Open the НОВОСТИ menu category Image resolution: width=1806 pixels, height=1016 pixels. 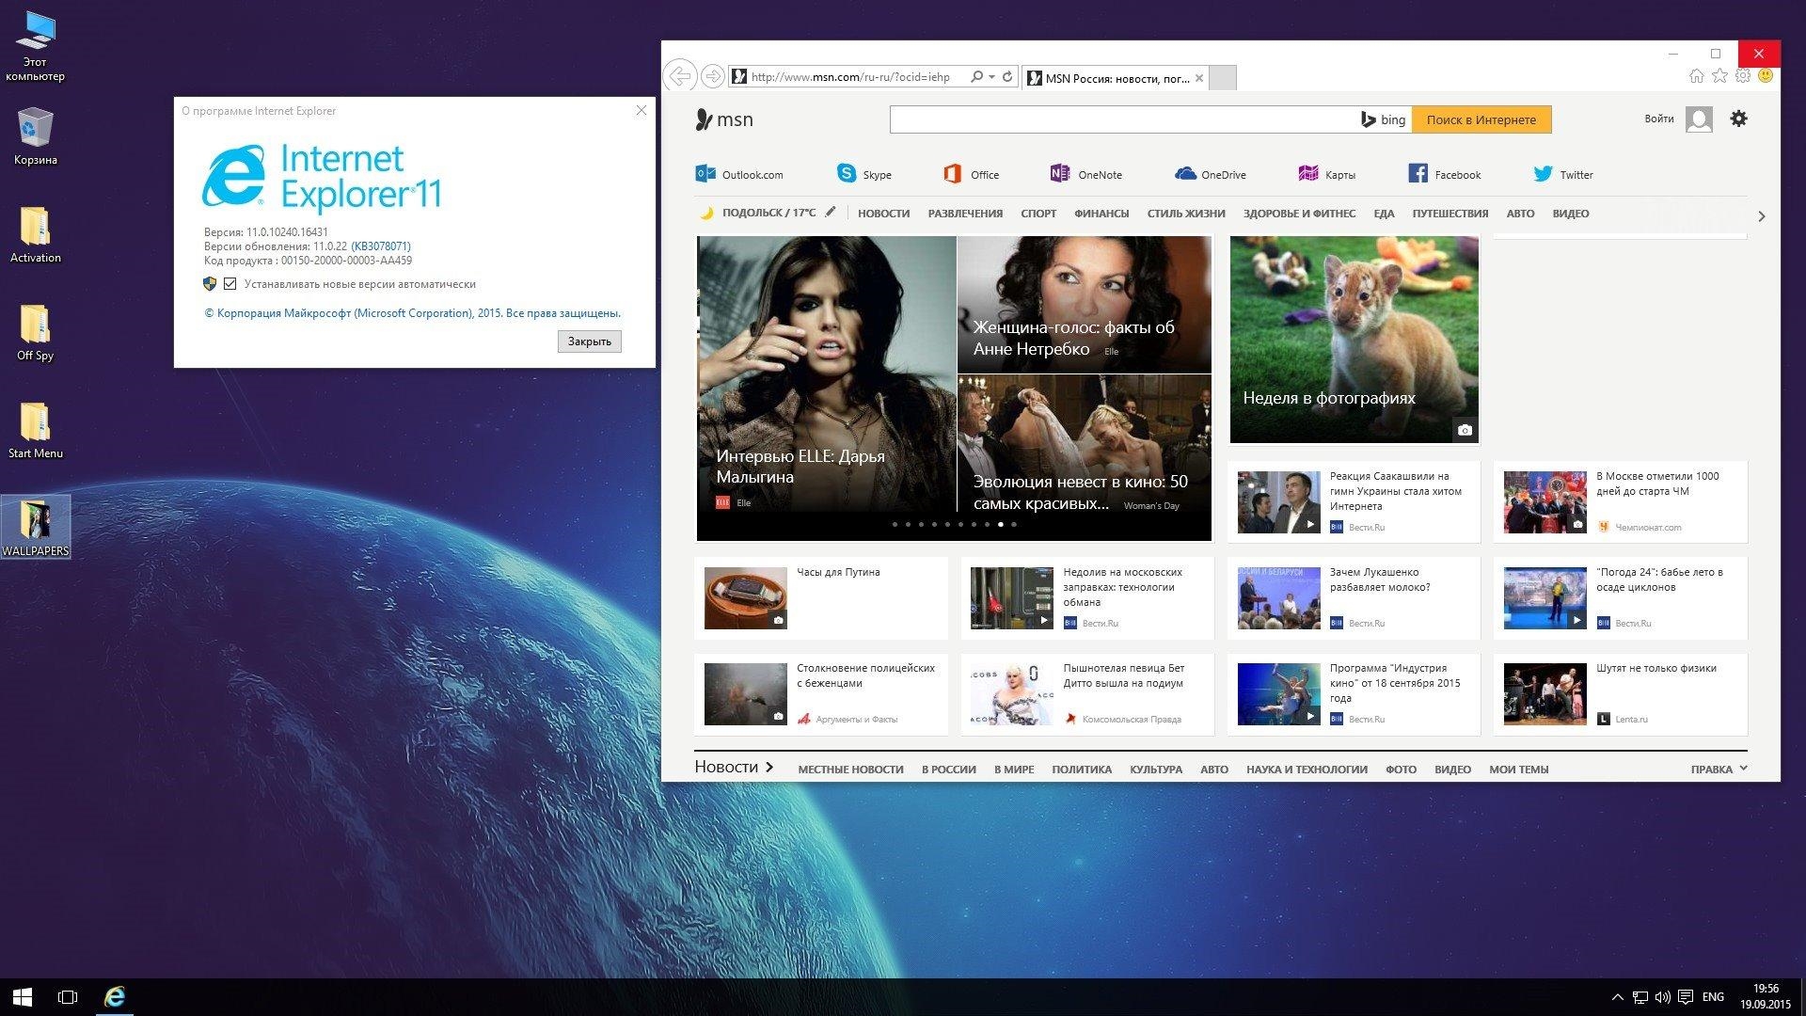click(x=883, y=214)
